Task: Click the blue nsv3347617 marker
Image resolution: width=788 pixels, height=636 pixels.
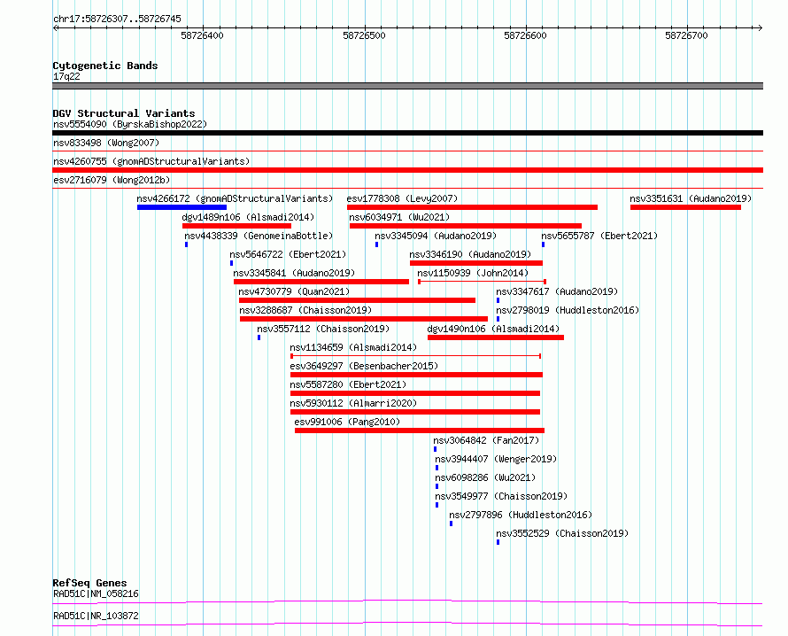Action: [x=498, y=300]
